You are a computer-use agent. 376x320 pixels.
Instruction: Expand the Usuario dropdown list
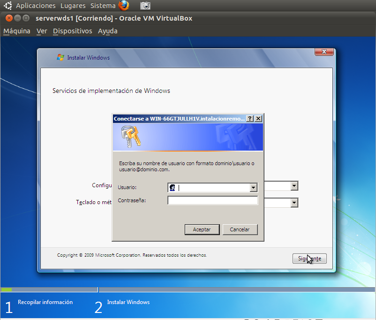coord(253,188)
